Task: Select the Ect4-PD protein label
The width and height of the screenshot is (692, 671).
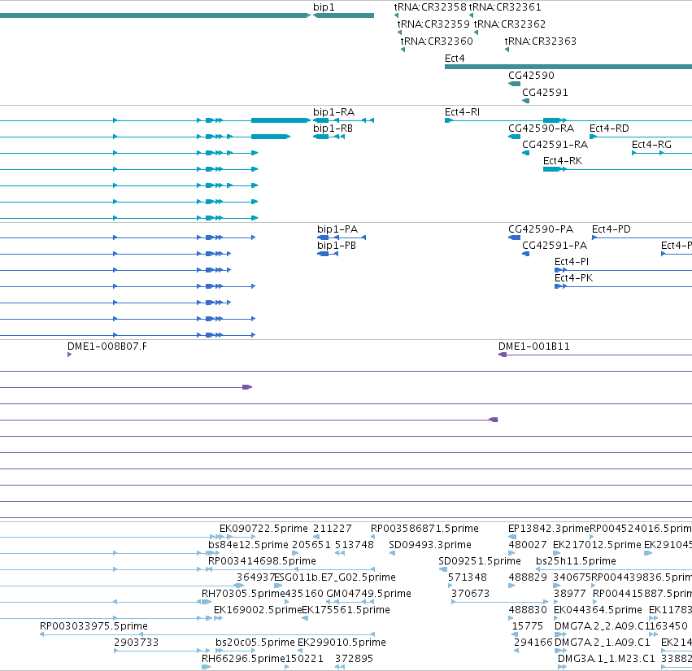Action: 611,229
